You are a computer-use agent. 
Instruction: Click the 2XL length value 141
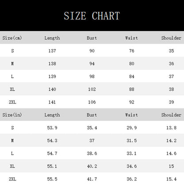click(52, 102)
